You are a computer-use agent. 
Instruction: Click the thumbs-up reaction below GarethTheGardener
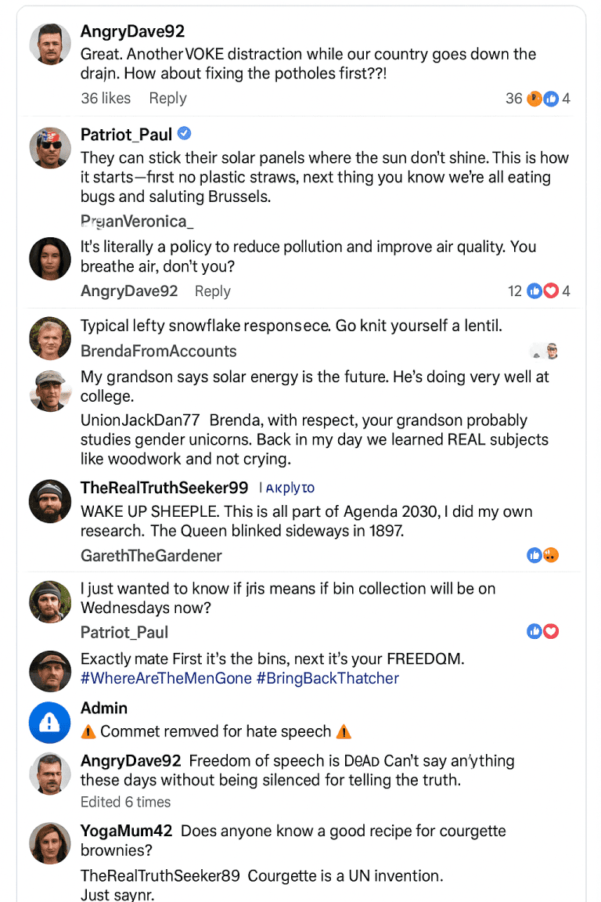[x=534, y=554]
